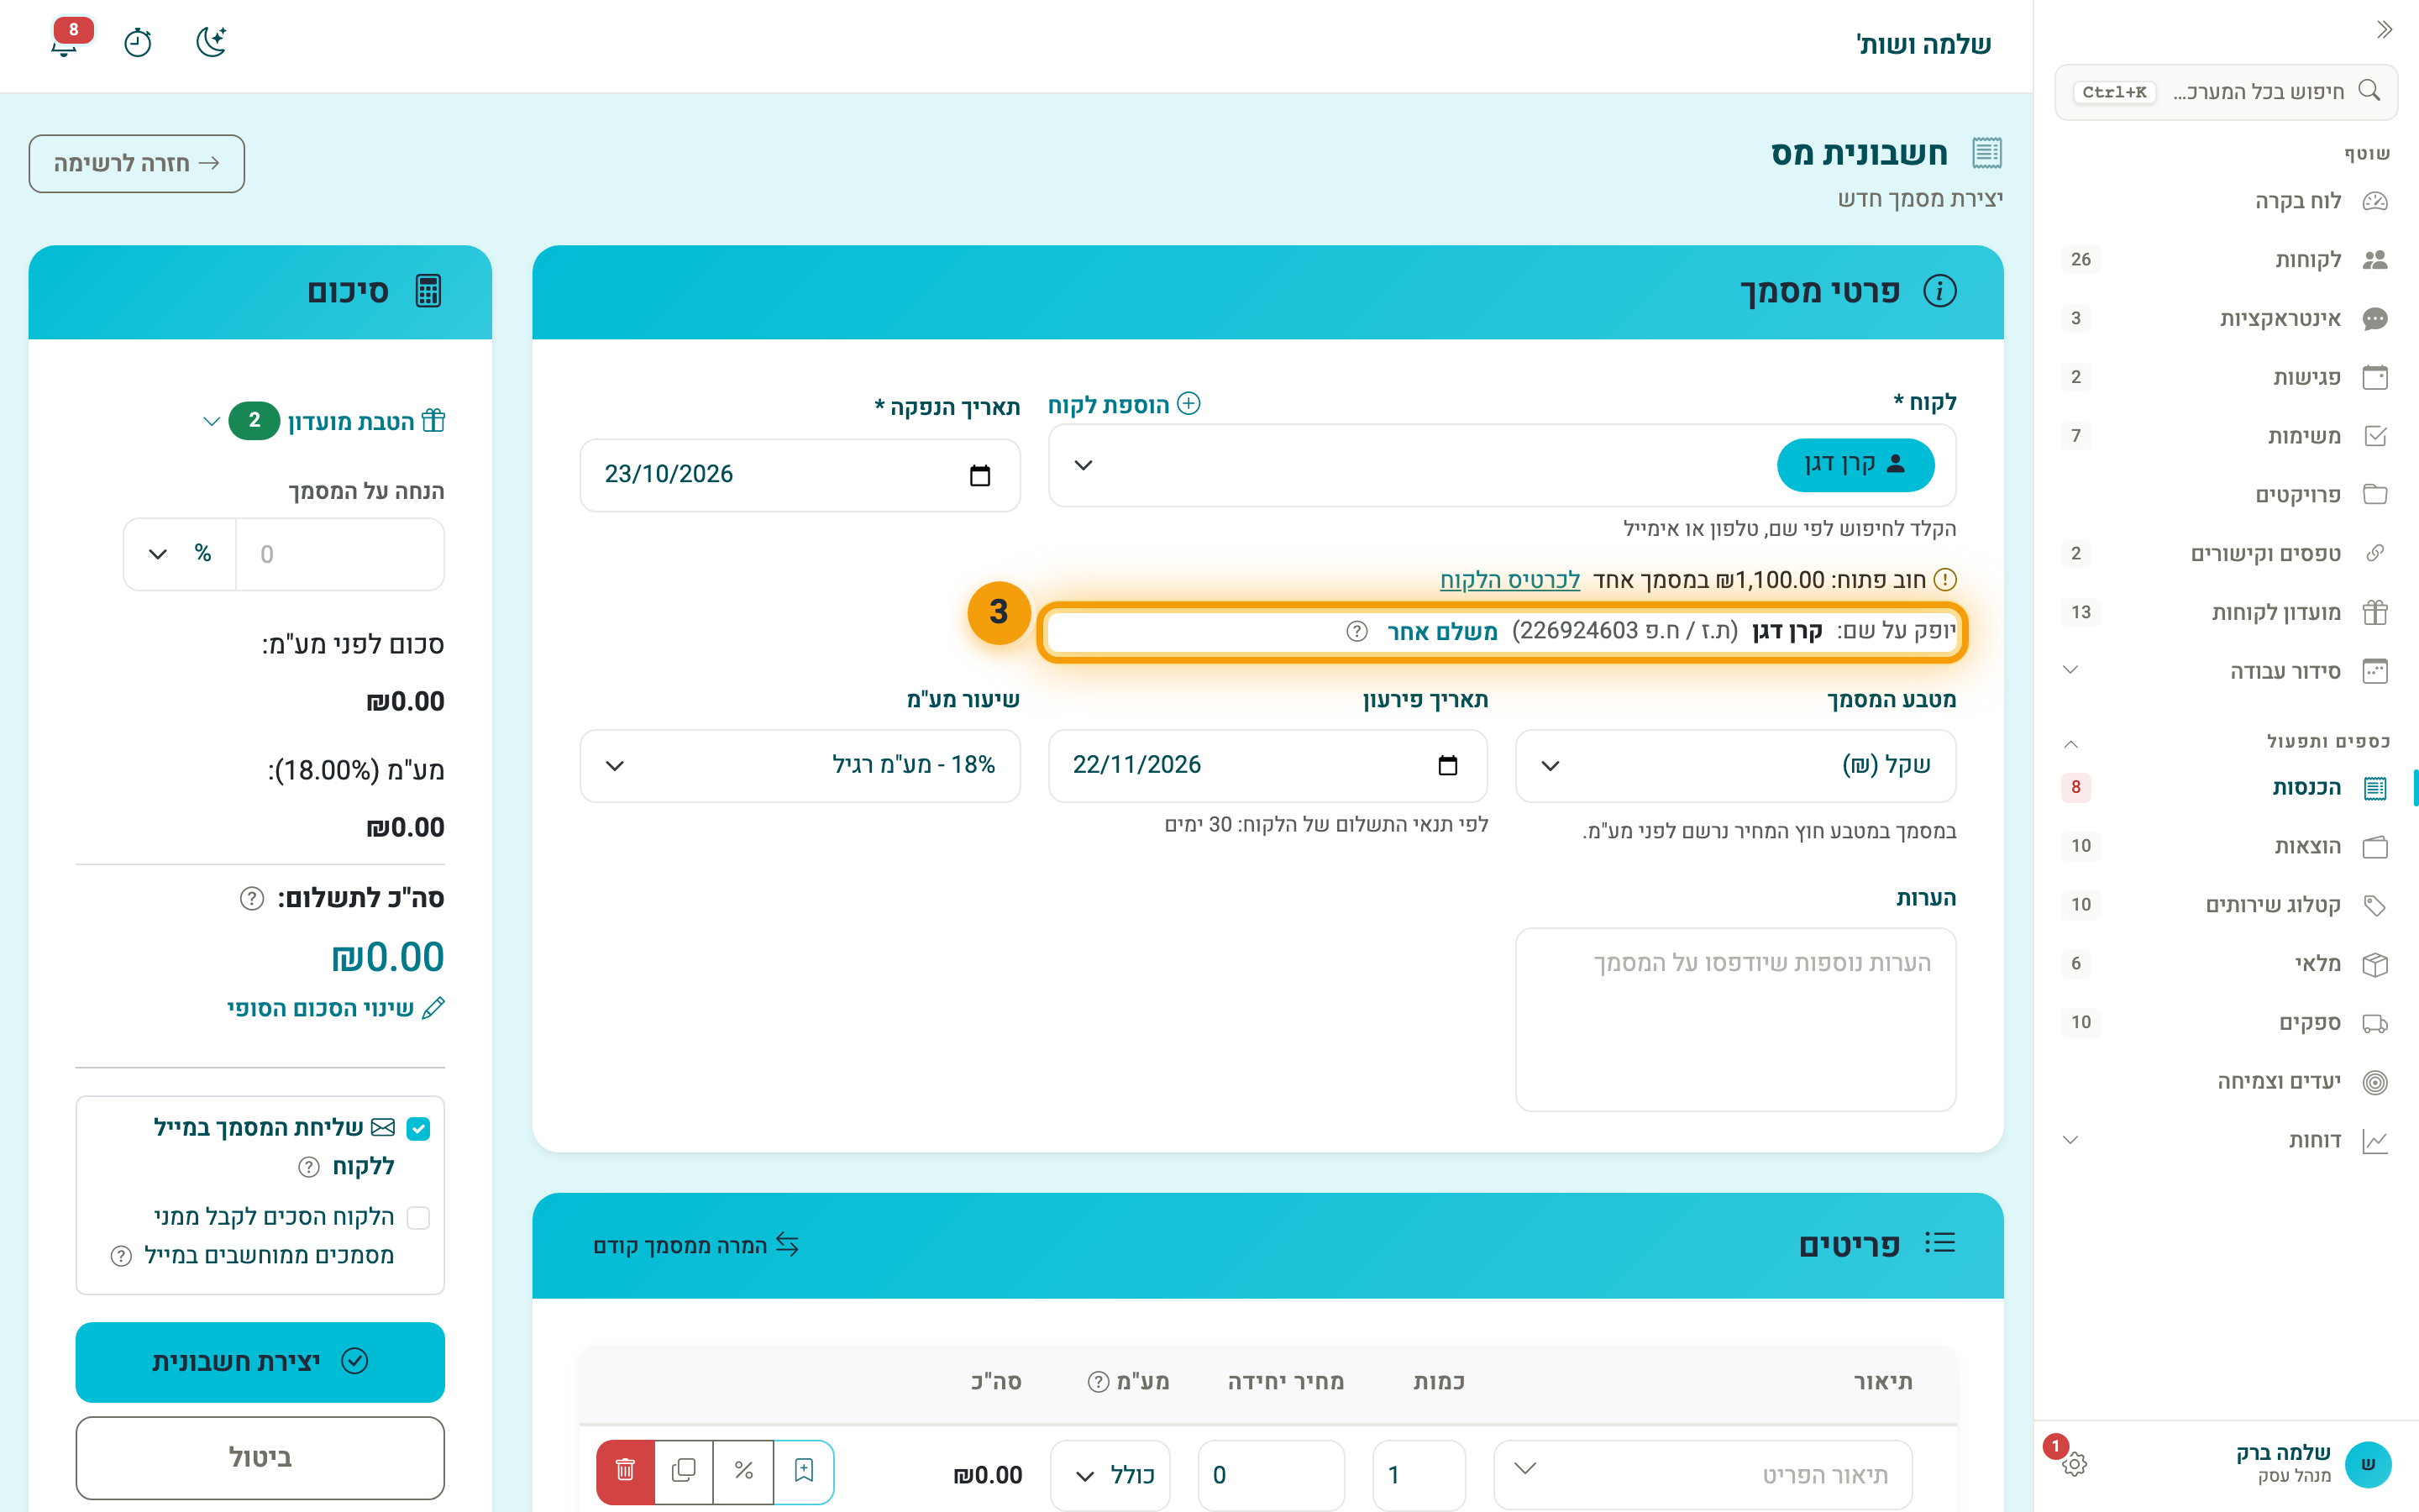Uncheck שליחת המסמך במייל ללקוח checkbox
Viewport: 2419px width, 1512px height.
(419, 1129)
